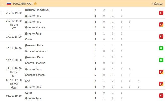Click green win badge for 15.11 match
The width and height of the screenshot is (166, 101).
tap(161, 48)
